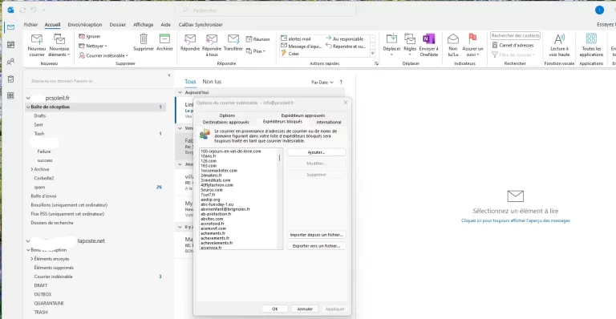Click the blocked senders list scrollbar thumb

[x=280, y=158]
